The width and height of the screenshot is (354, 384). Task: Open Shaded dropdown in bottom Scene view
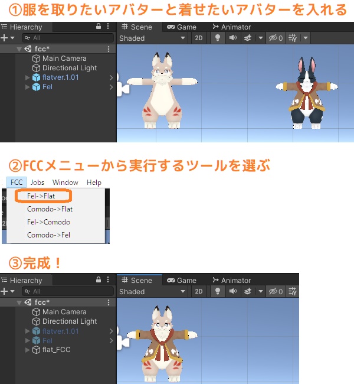tap(152, 292)
